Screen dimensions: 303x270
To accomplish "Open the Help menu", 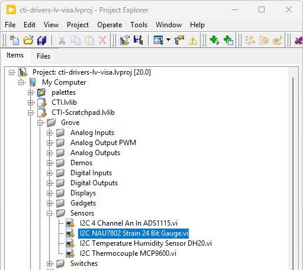I will [x=197, y=25].
